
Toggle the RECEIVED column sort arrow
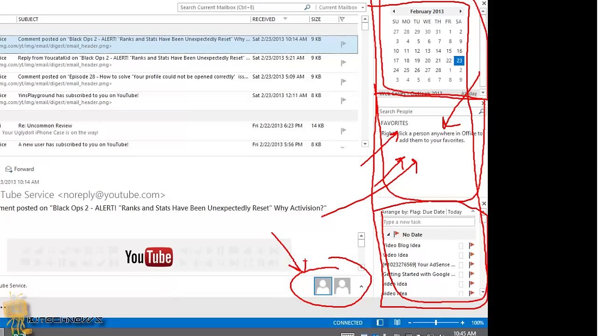tap(285, 19)
